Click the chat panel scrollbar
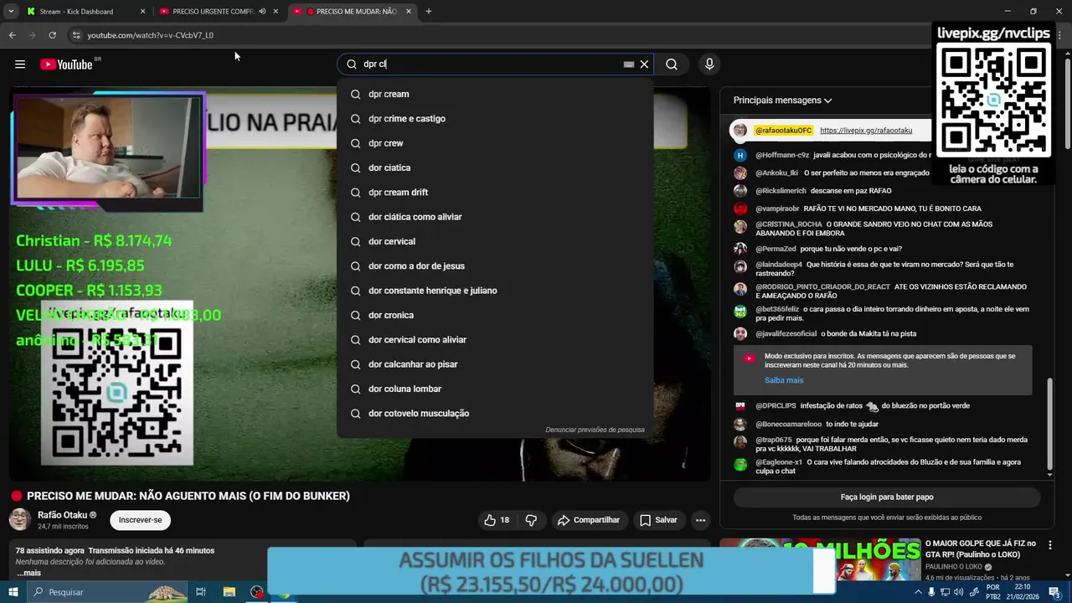 (x=1049, y=423)
